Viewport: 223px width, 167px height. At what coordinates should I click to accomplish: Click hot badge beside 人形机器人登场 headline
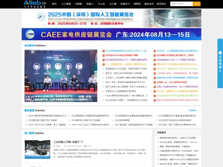(x=155, y=73)
